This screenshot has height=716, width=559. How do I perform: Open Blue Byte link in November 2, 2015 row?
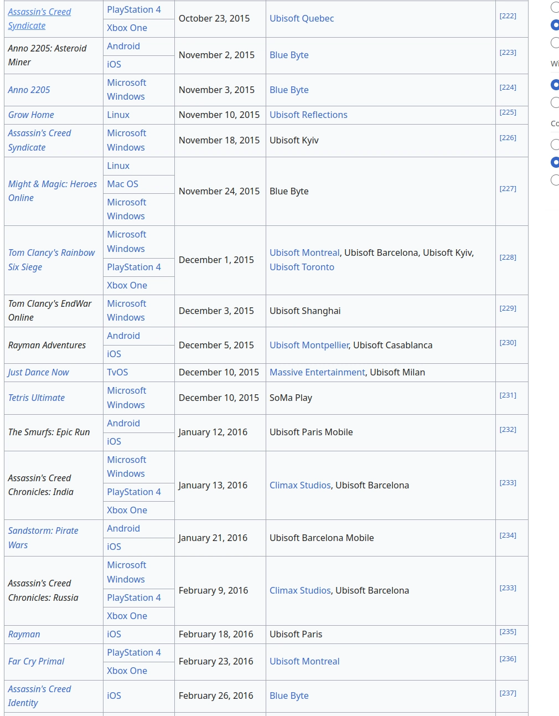(289, 55)
